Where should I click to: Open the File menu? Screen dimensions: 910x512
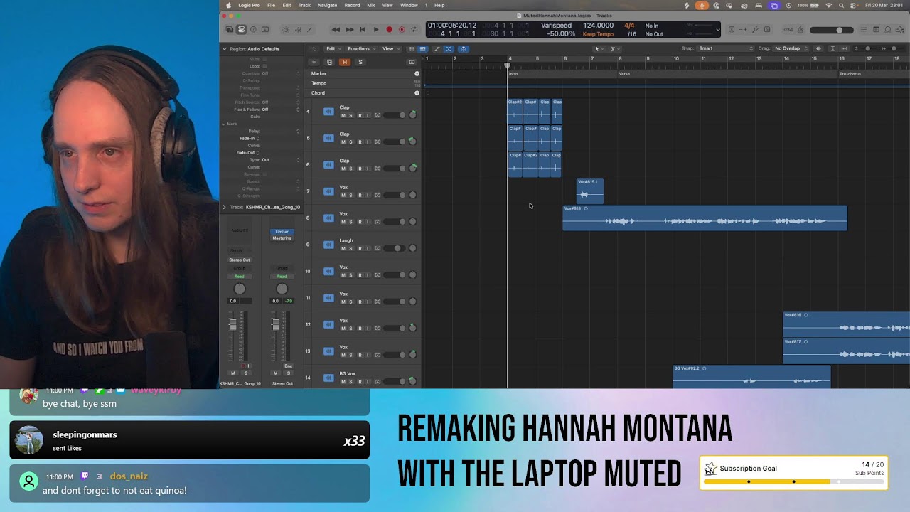(x=271, y=5)
